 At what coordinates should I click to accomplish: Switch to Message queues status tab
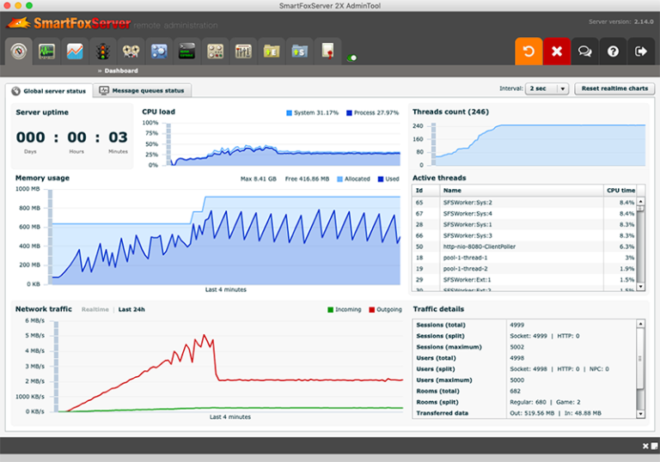point(143,90)
